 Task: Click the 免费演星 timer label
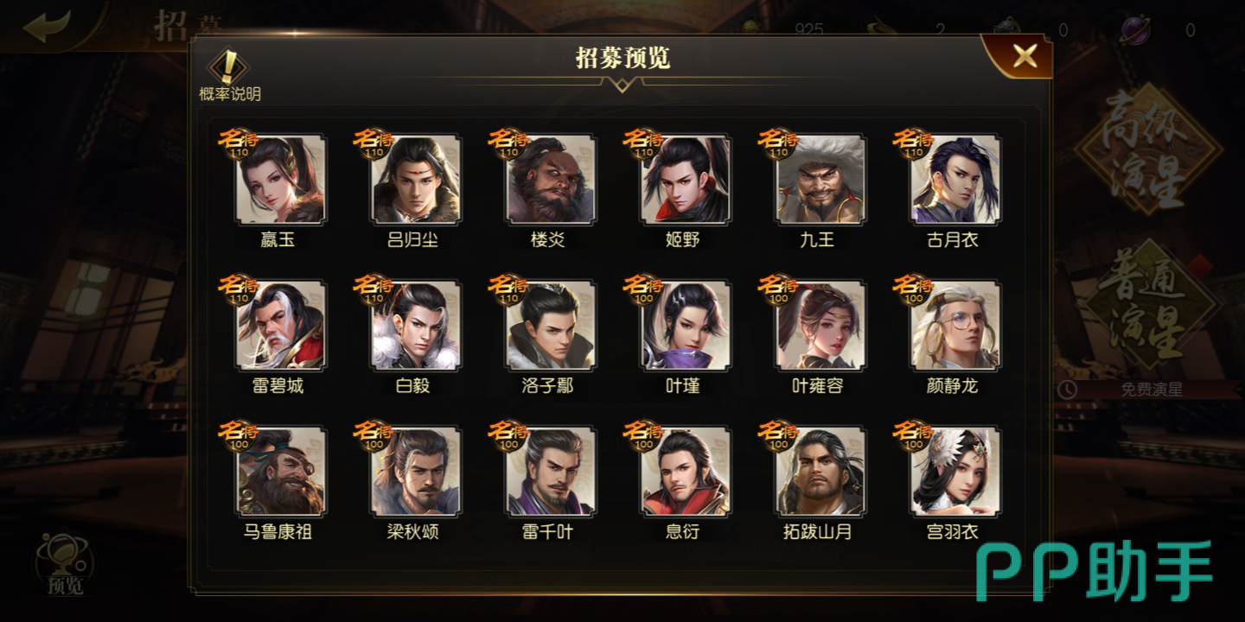click(x=1150, y=390)
